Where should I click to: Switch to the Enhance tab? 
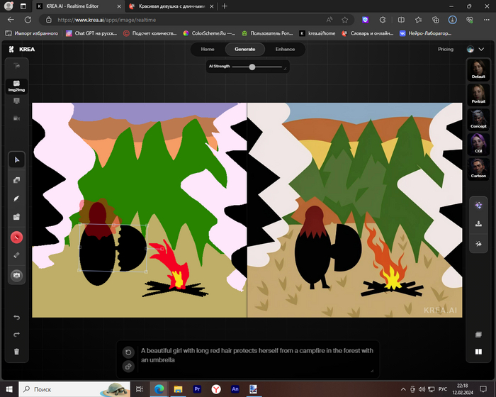tap(285, 50)
